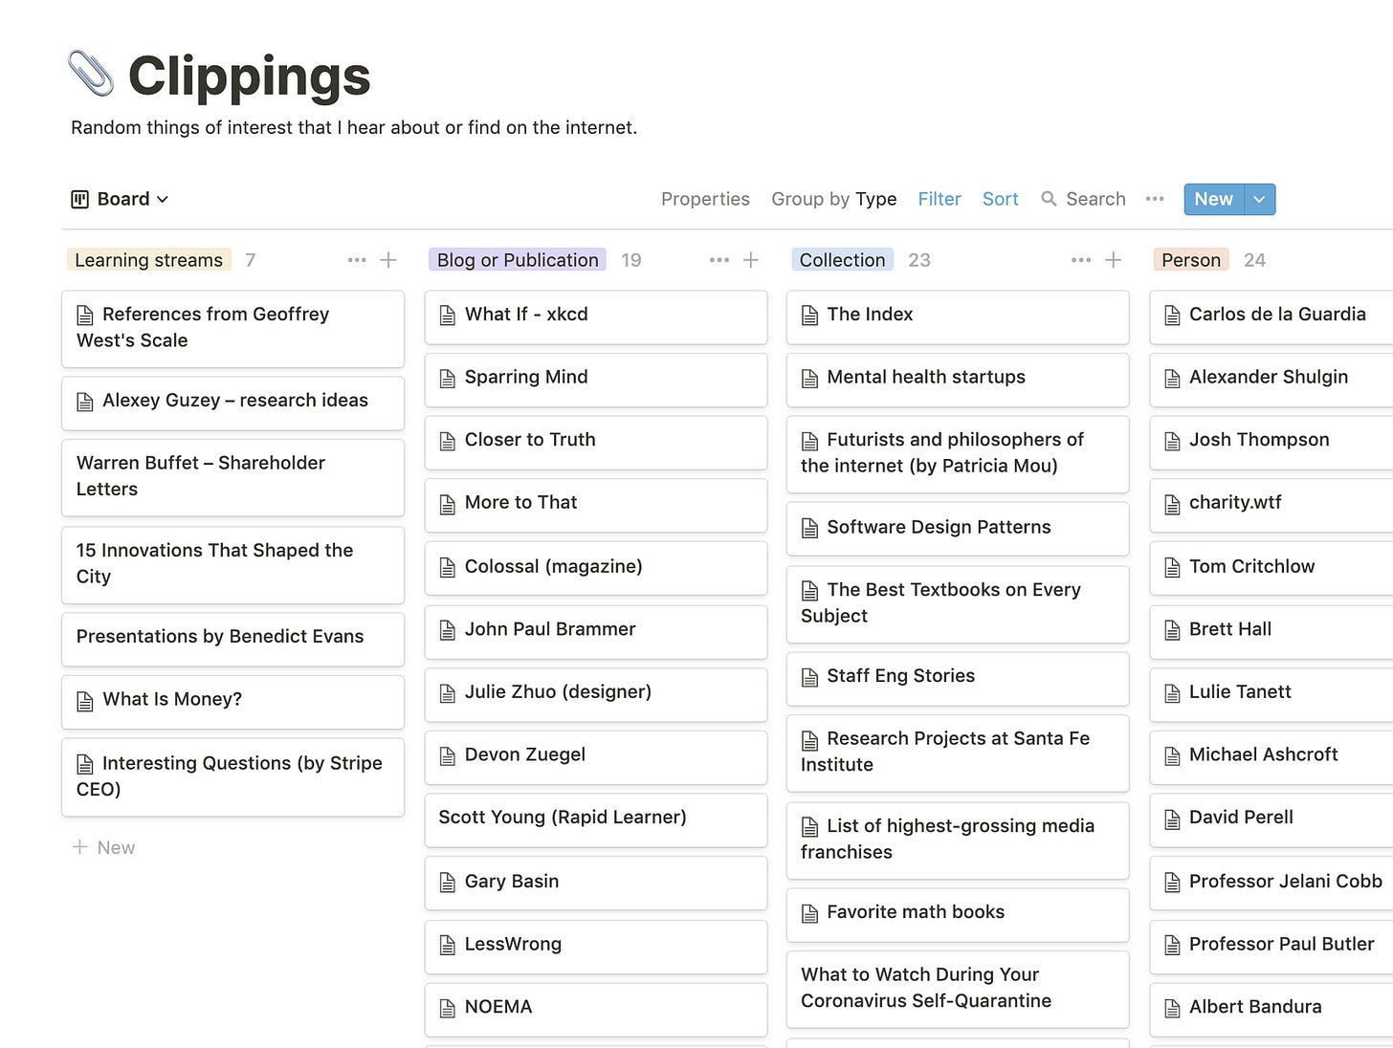
Task: Open Presentations by Benedict Evans card
Action: click(232, 639)
